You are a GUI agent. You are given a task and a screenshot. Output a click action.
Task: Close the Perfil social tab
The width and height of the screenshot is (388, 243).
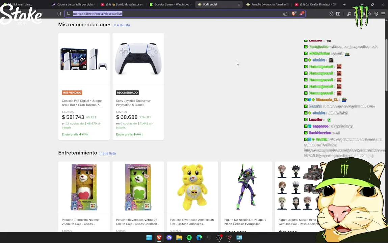click(x=239, y=4)
